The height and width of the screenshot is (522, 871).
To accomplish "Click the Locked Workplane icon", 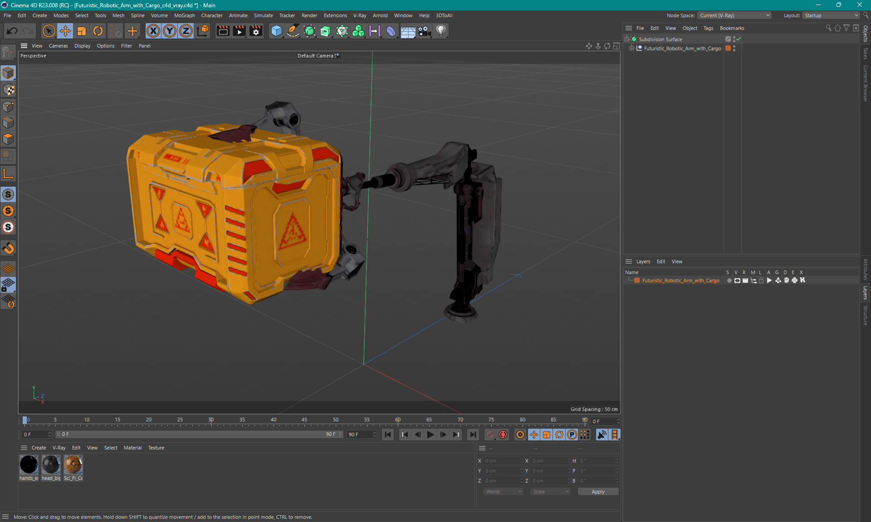I will (8, 285).
